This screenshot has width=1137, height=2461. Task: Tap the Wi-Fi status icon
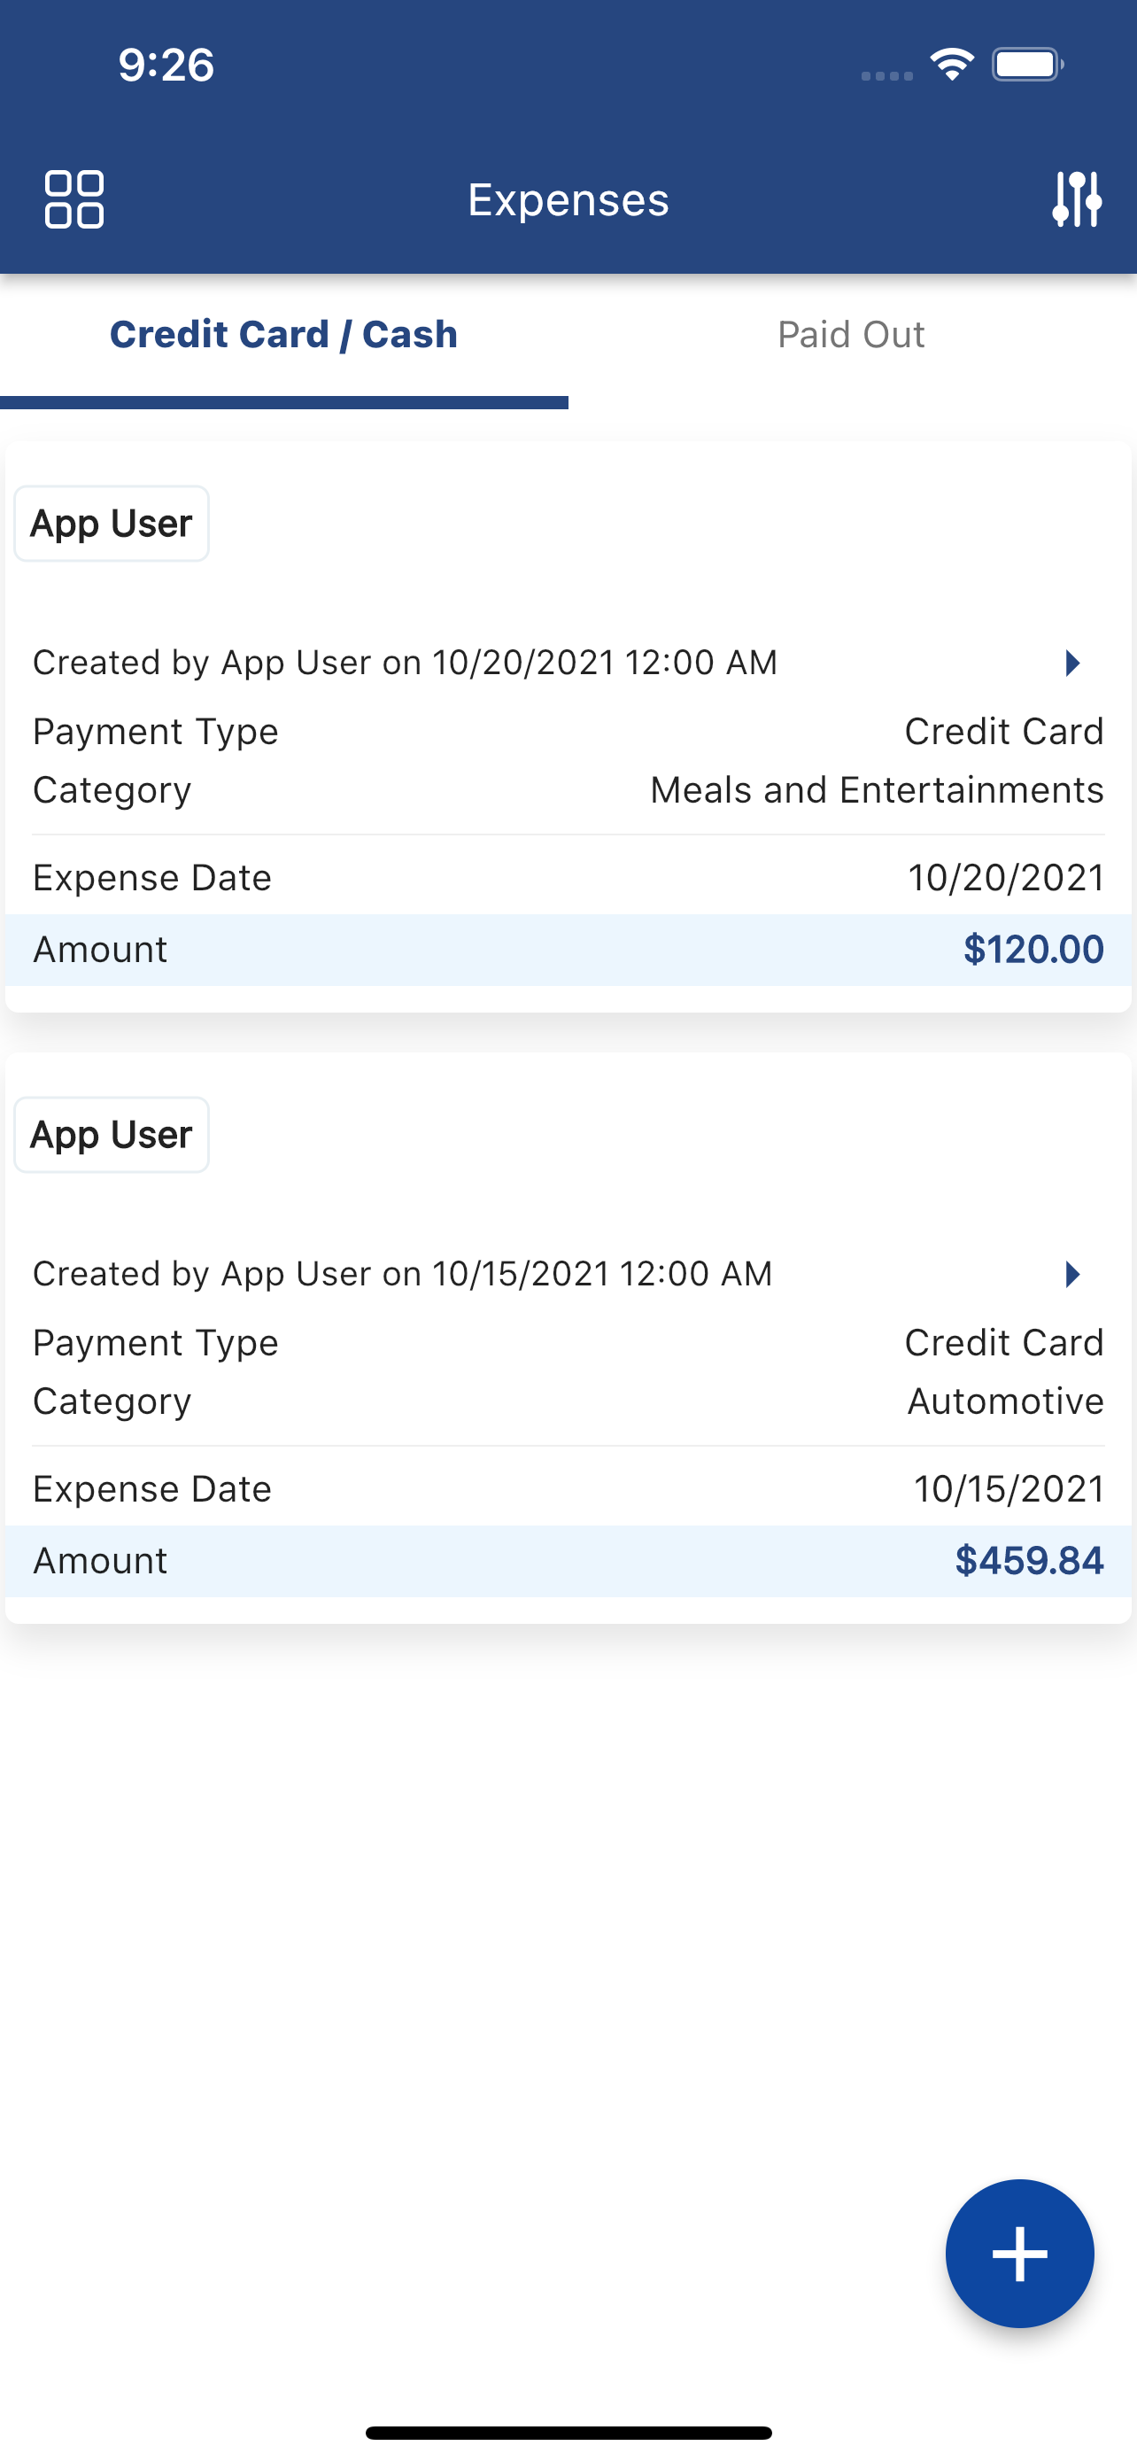tap(952, 64)
